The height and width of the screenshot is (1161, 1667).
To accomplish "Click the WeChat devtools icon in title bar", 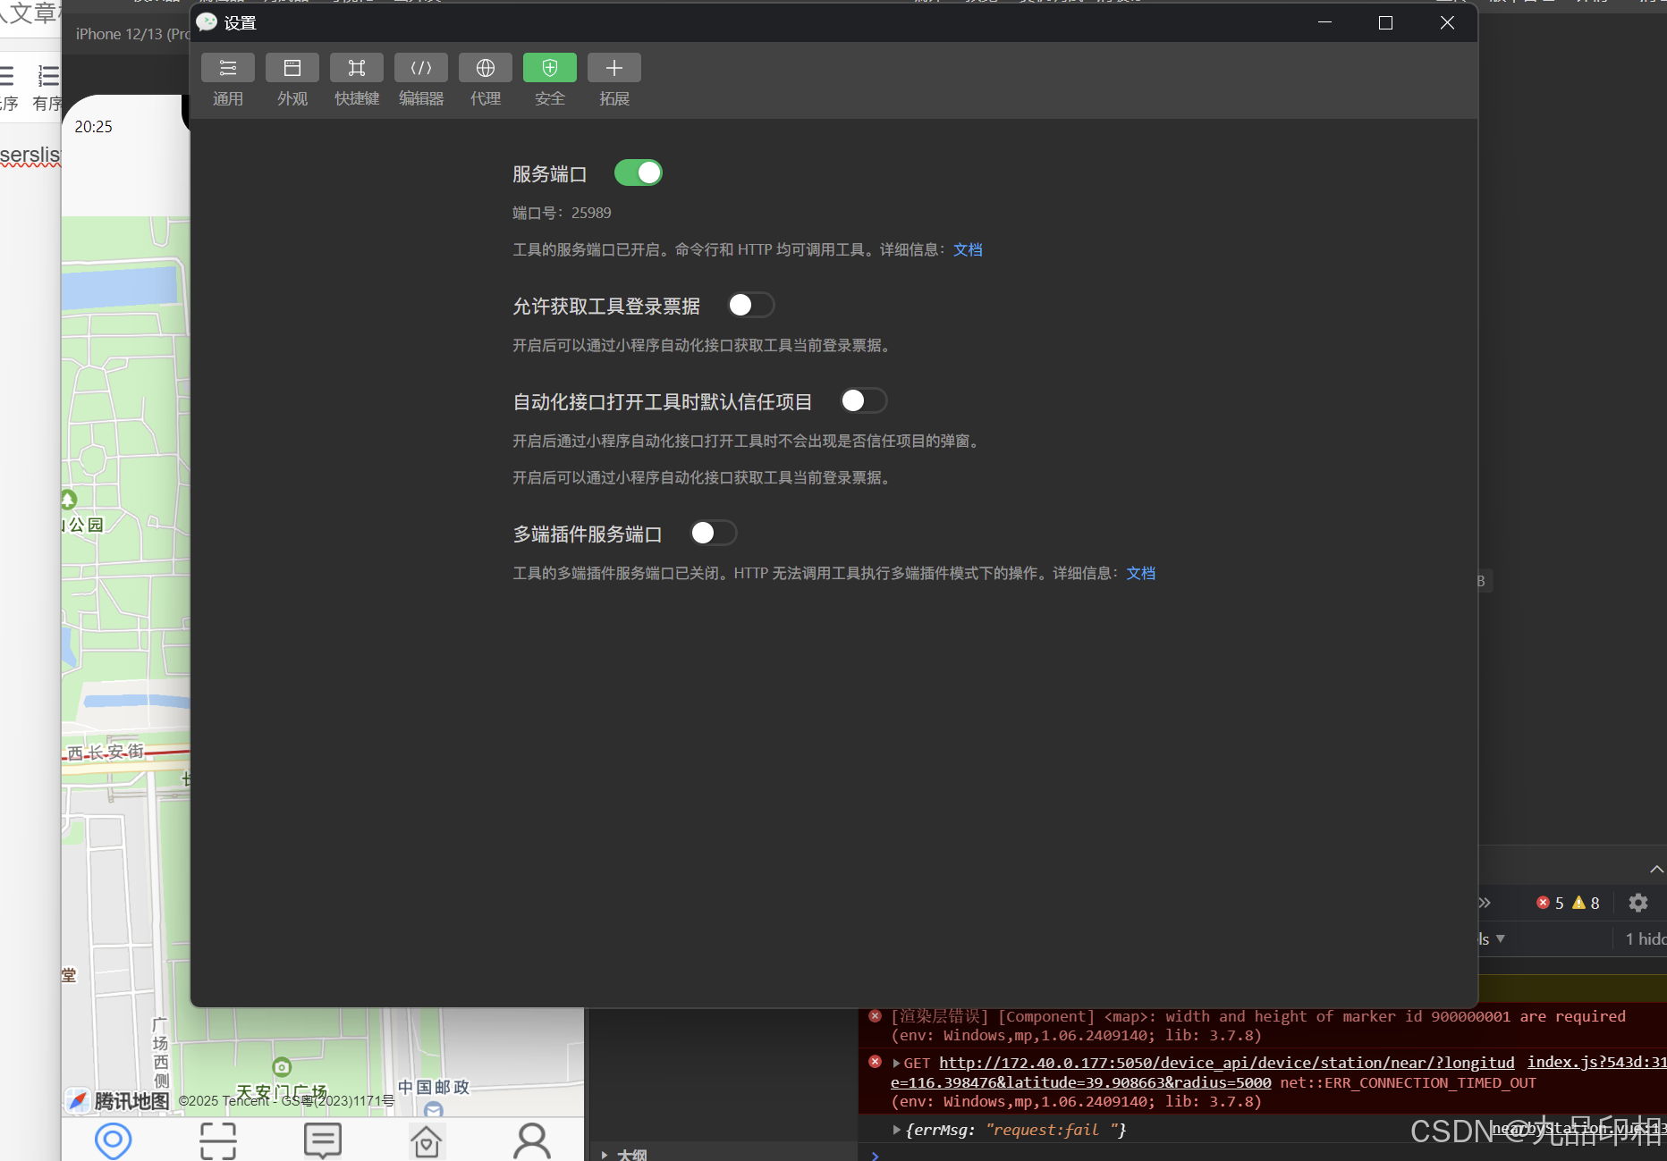I will pyautogui.click(x=207, y=22).
